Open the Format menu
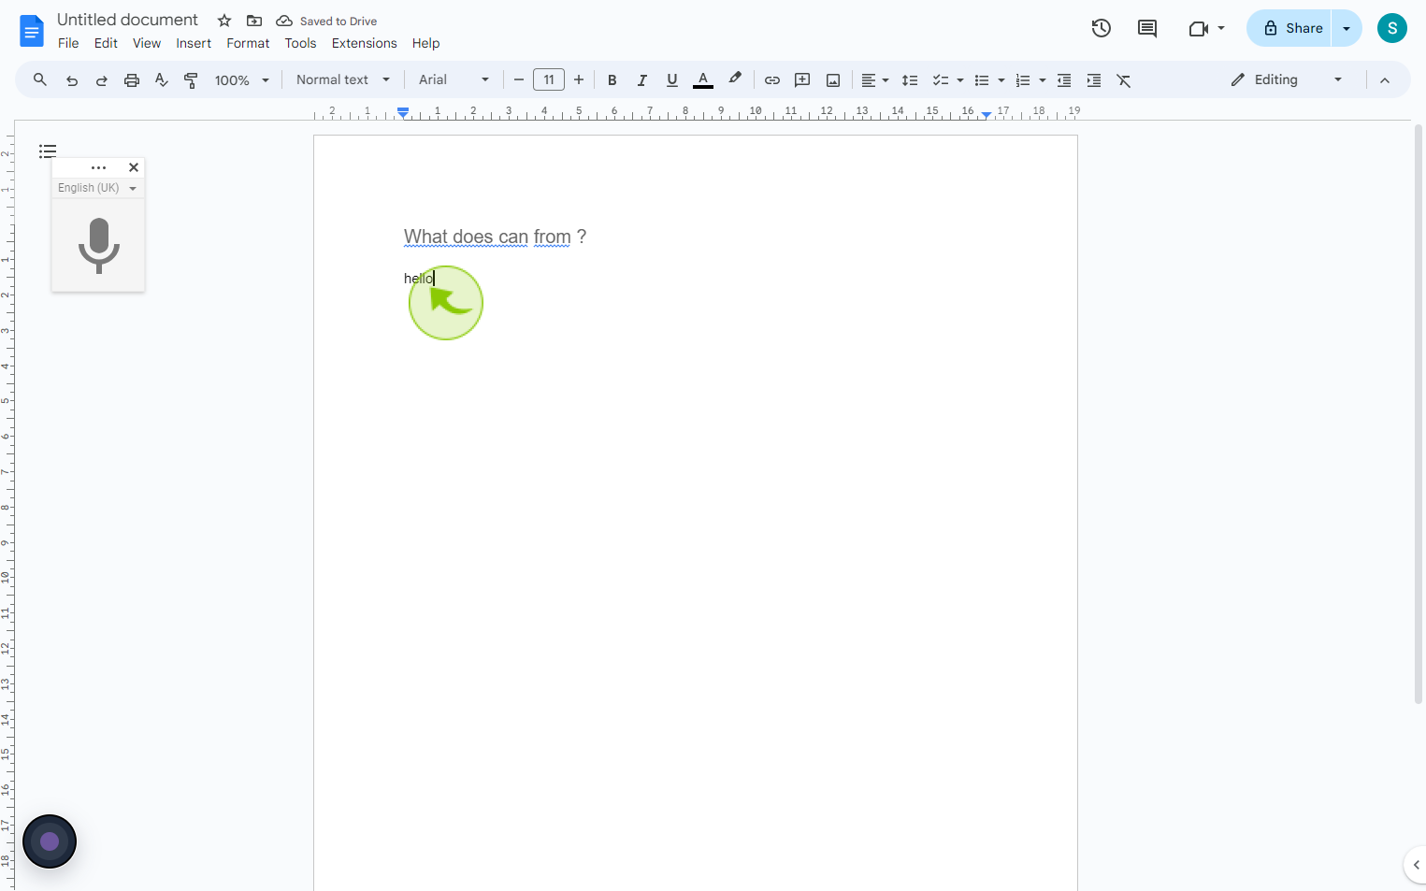Screen dimensions: 1426x891 [248, 43]
